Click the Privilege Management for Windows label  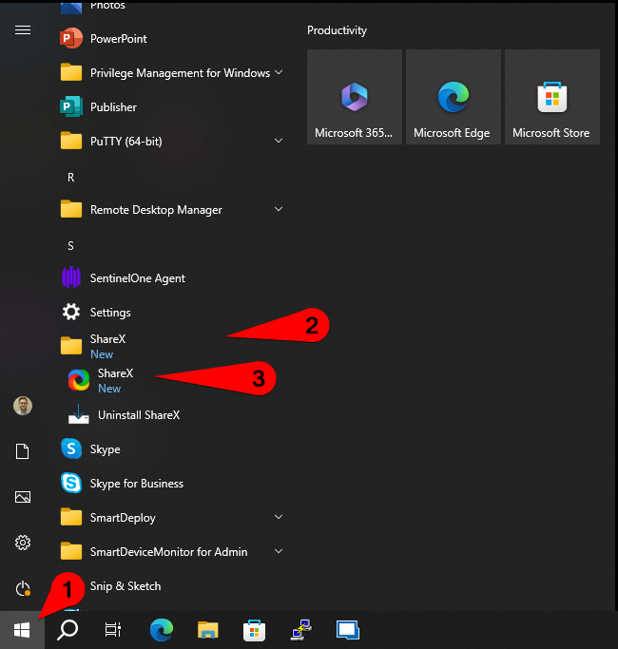[x=181, y=73]
